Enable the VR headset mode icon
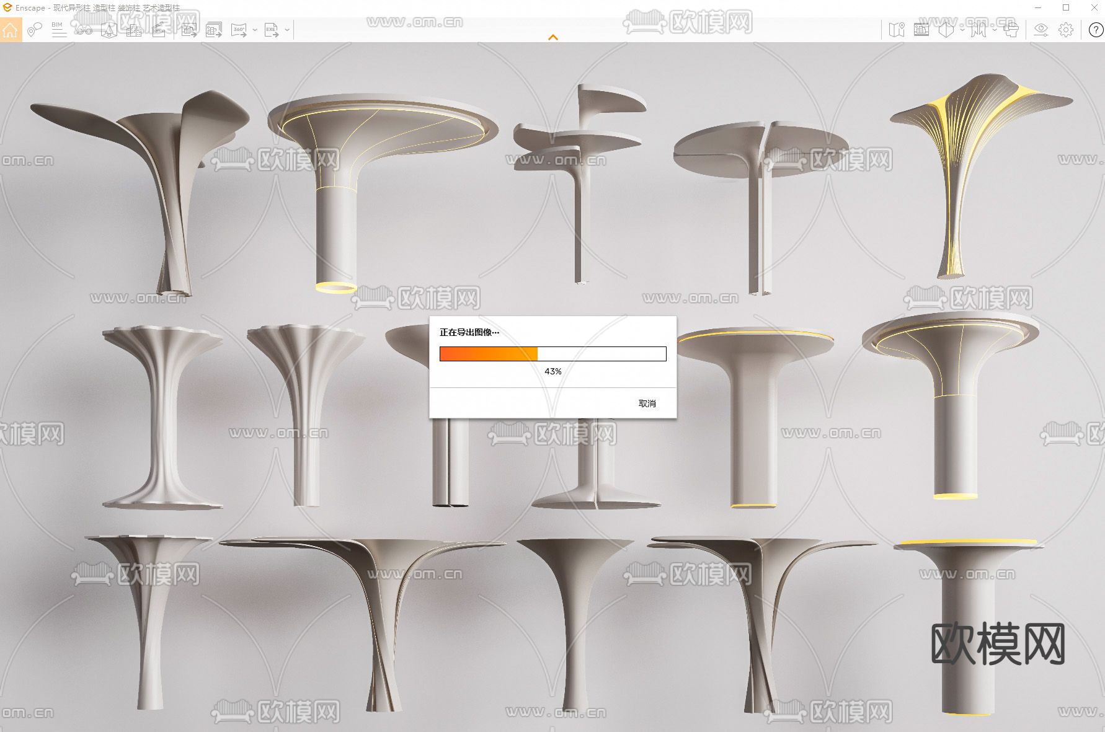This screenshot has height=732, width=1105. click(x=1011, y=30)
